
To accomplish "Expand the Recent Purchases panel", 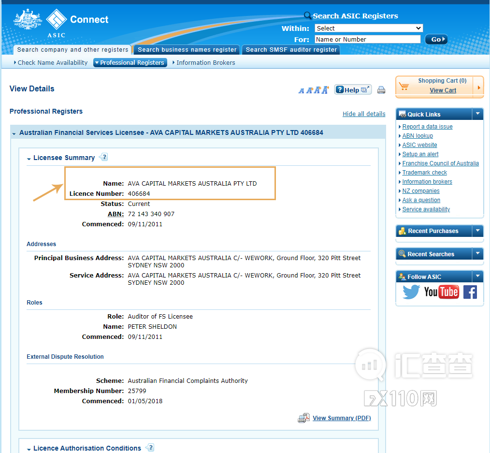I will (x=477, y=231).
